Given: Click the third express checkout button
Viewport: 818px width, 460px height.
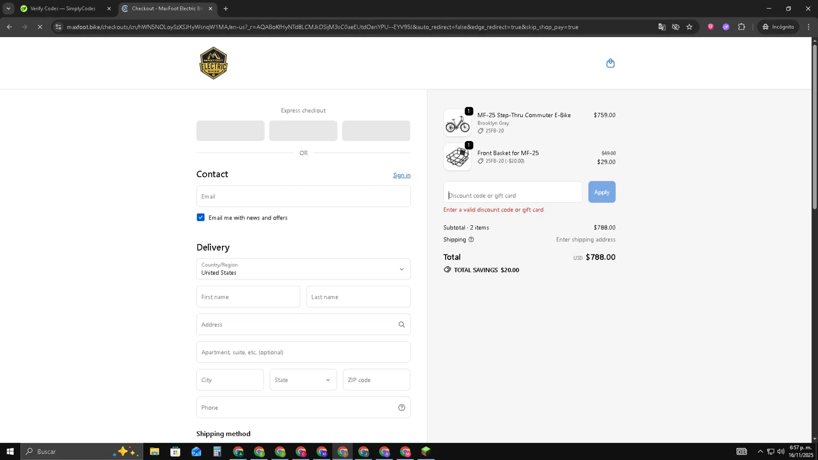Looking at the screenshot, I should point(376,131).
